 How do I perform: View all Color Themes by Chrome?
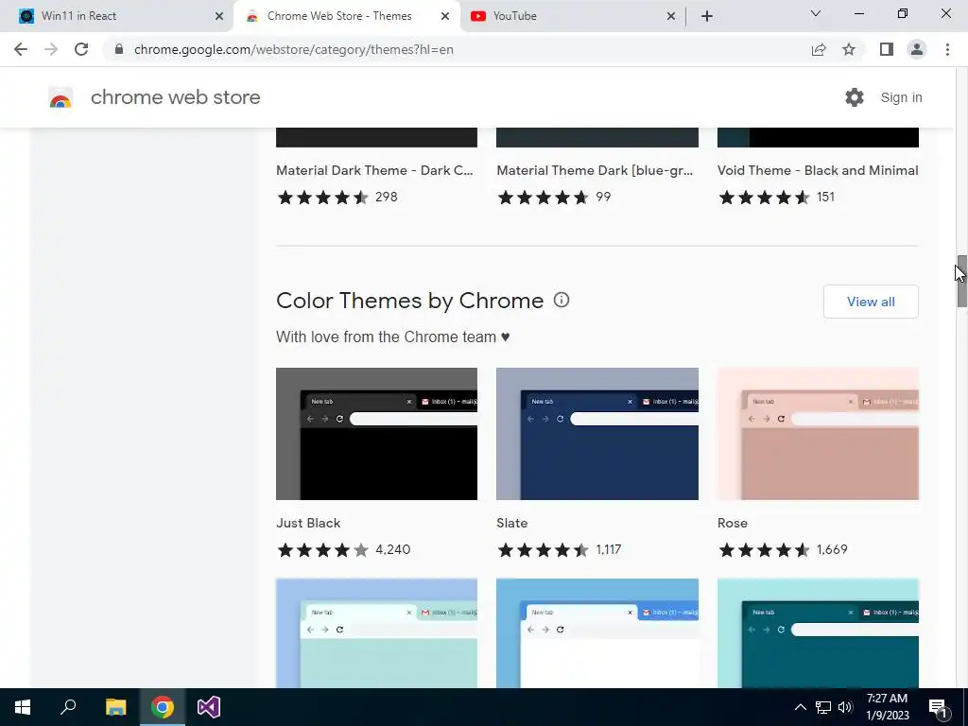coord(871,302)
